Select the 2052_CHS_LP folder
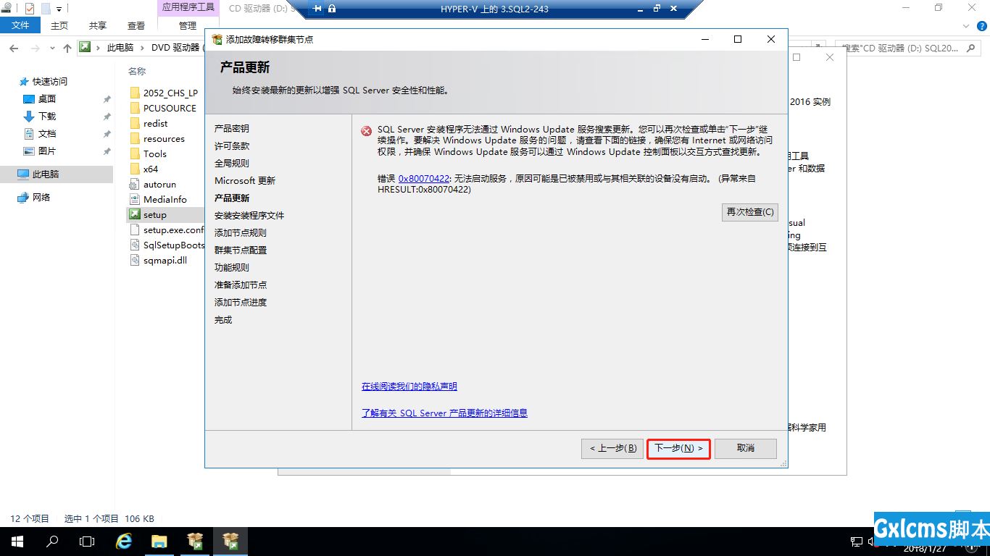 [170, 93]
